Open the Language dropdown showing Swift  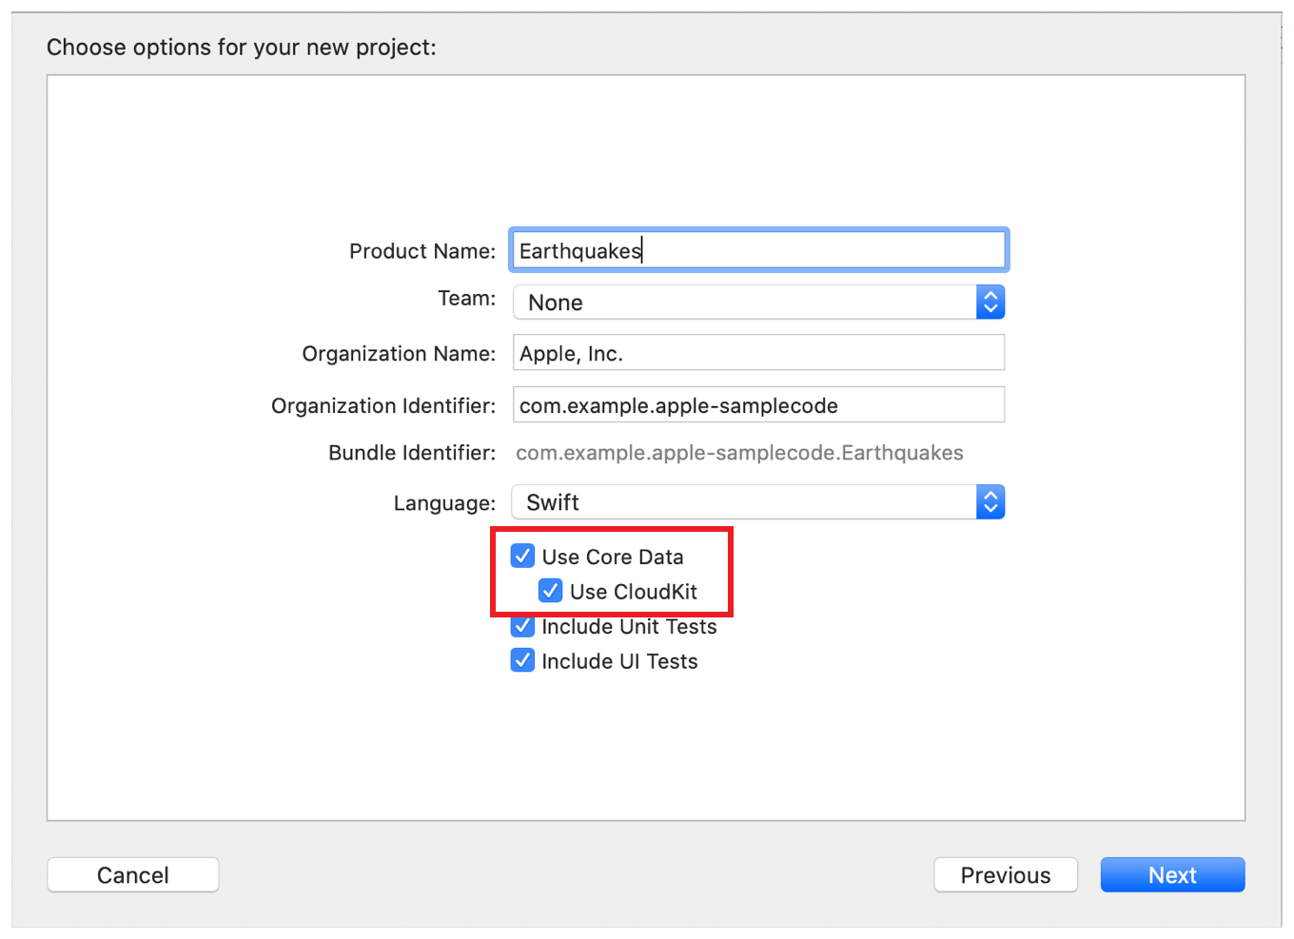coord(744,502)
